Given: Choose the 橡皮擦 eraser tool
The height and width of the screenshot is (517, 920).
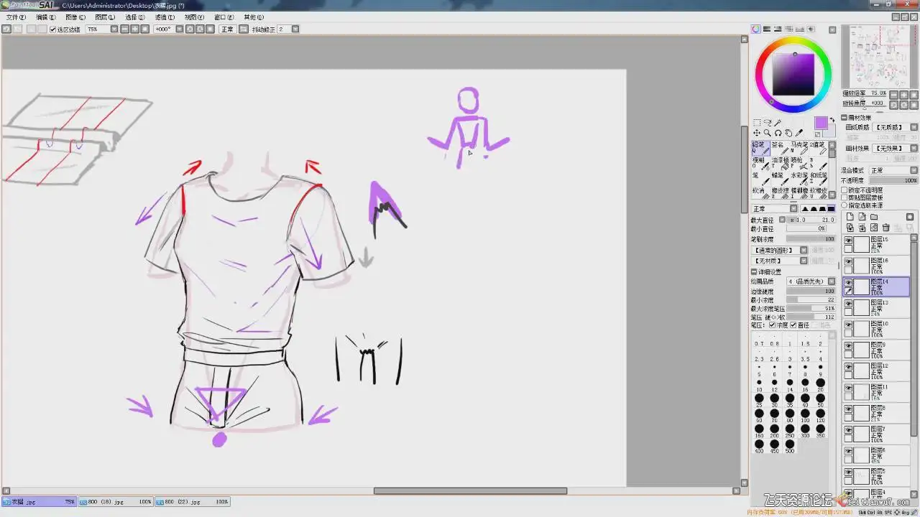Looking at the screenshot, I should pos(780,194).
